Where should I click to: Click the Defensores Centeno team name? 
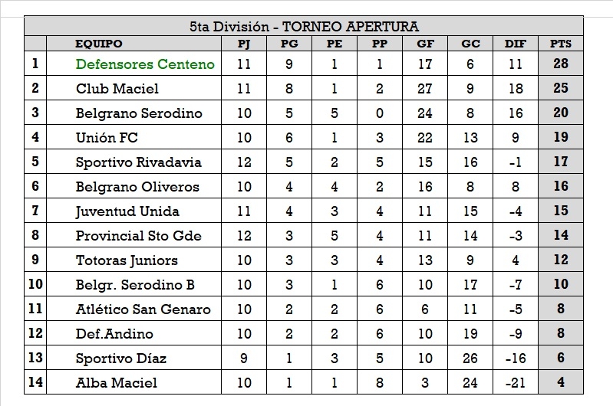(145, 64)
